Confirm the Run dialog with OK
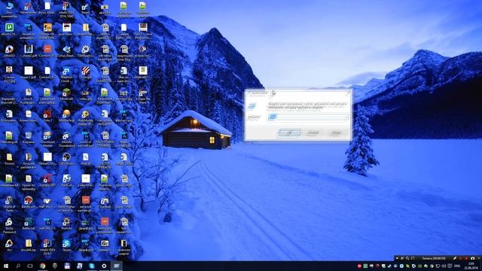Screen dimensions: 482x271 [x=288, y=133]
